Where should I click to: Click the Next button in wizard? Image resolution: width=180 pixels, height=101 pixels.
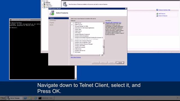(103, 63)
